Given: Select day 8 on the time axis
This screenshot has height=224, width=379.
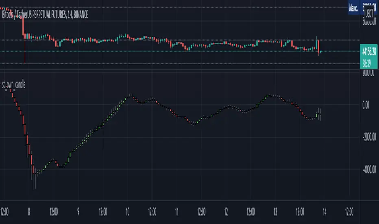Looking at the screenshot, I should [x=29, y=212].
